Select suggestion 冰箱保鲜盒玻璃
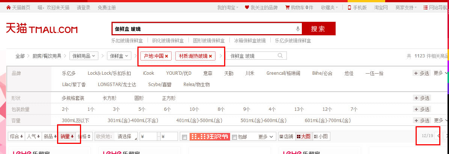Image resolution: width=449 pixels, height=154 pixels. click(250, 41)
